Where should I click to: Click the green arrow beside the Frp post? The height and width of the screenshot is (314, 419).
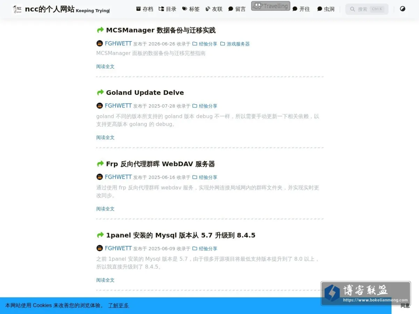[x=100, y=164]
